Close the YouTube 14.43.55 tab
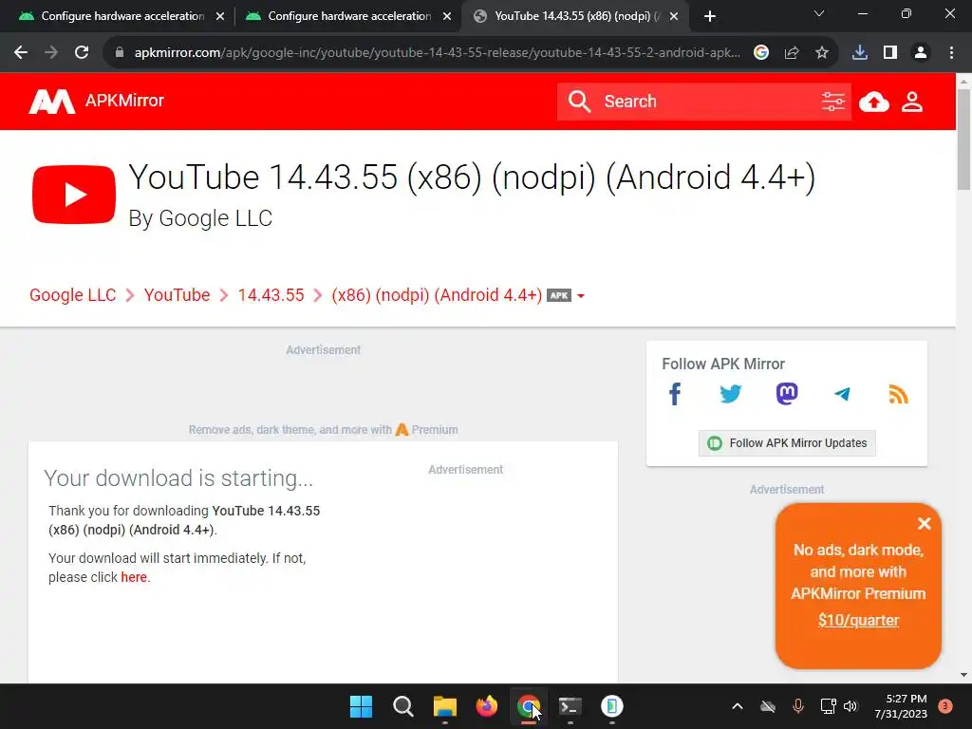 [675, 17]
